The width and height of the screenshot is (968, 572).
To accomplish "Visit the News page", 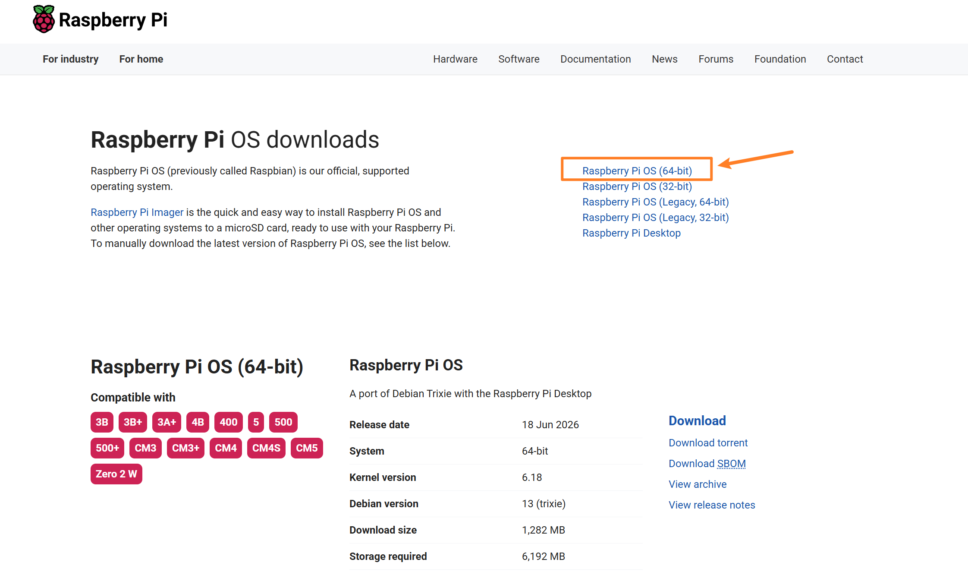I will 665,59.
